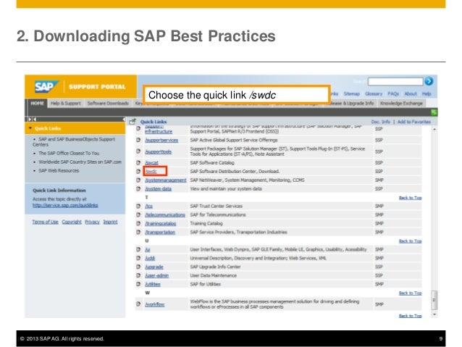462x347 pixels.
Task: Click the Quick Links page icon beside the heading
Action: (133, 122)
